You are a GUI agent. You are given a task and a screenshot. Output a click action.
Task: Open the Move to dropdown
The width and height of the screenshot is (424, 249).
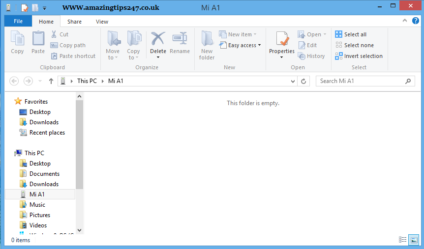pyautogui.click(x=113, y=45)
